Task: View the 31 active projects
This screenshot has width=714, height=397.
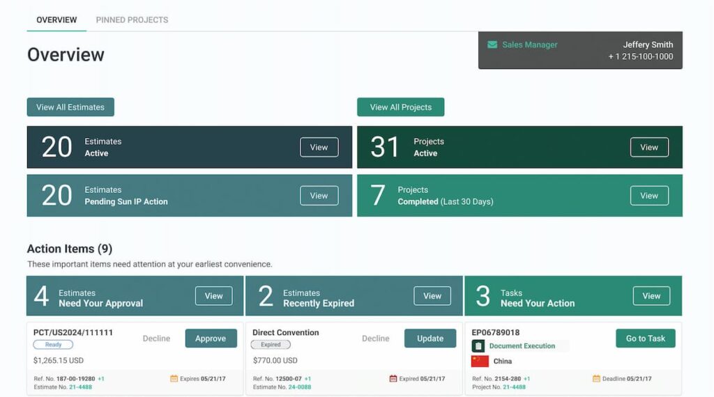Action: [x=649, y=148]
